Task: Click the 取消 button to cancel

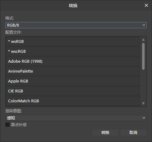Action: coord(133,132)
